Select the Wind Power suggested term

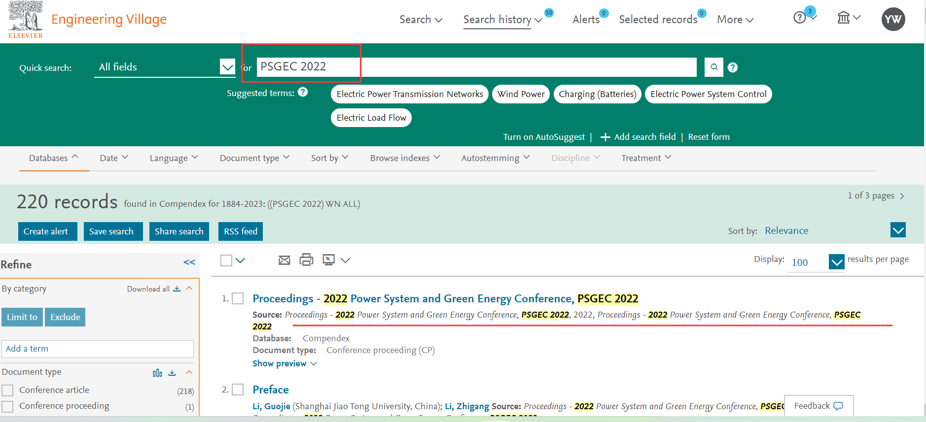(521, 94)
